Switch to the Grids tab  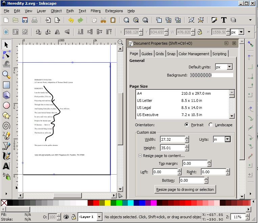pyautogui.click(x=160, y=54)
